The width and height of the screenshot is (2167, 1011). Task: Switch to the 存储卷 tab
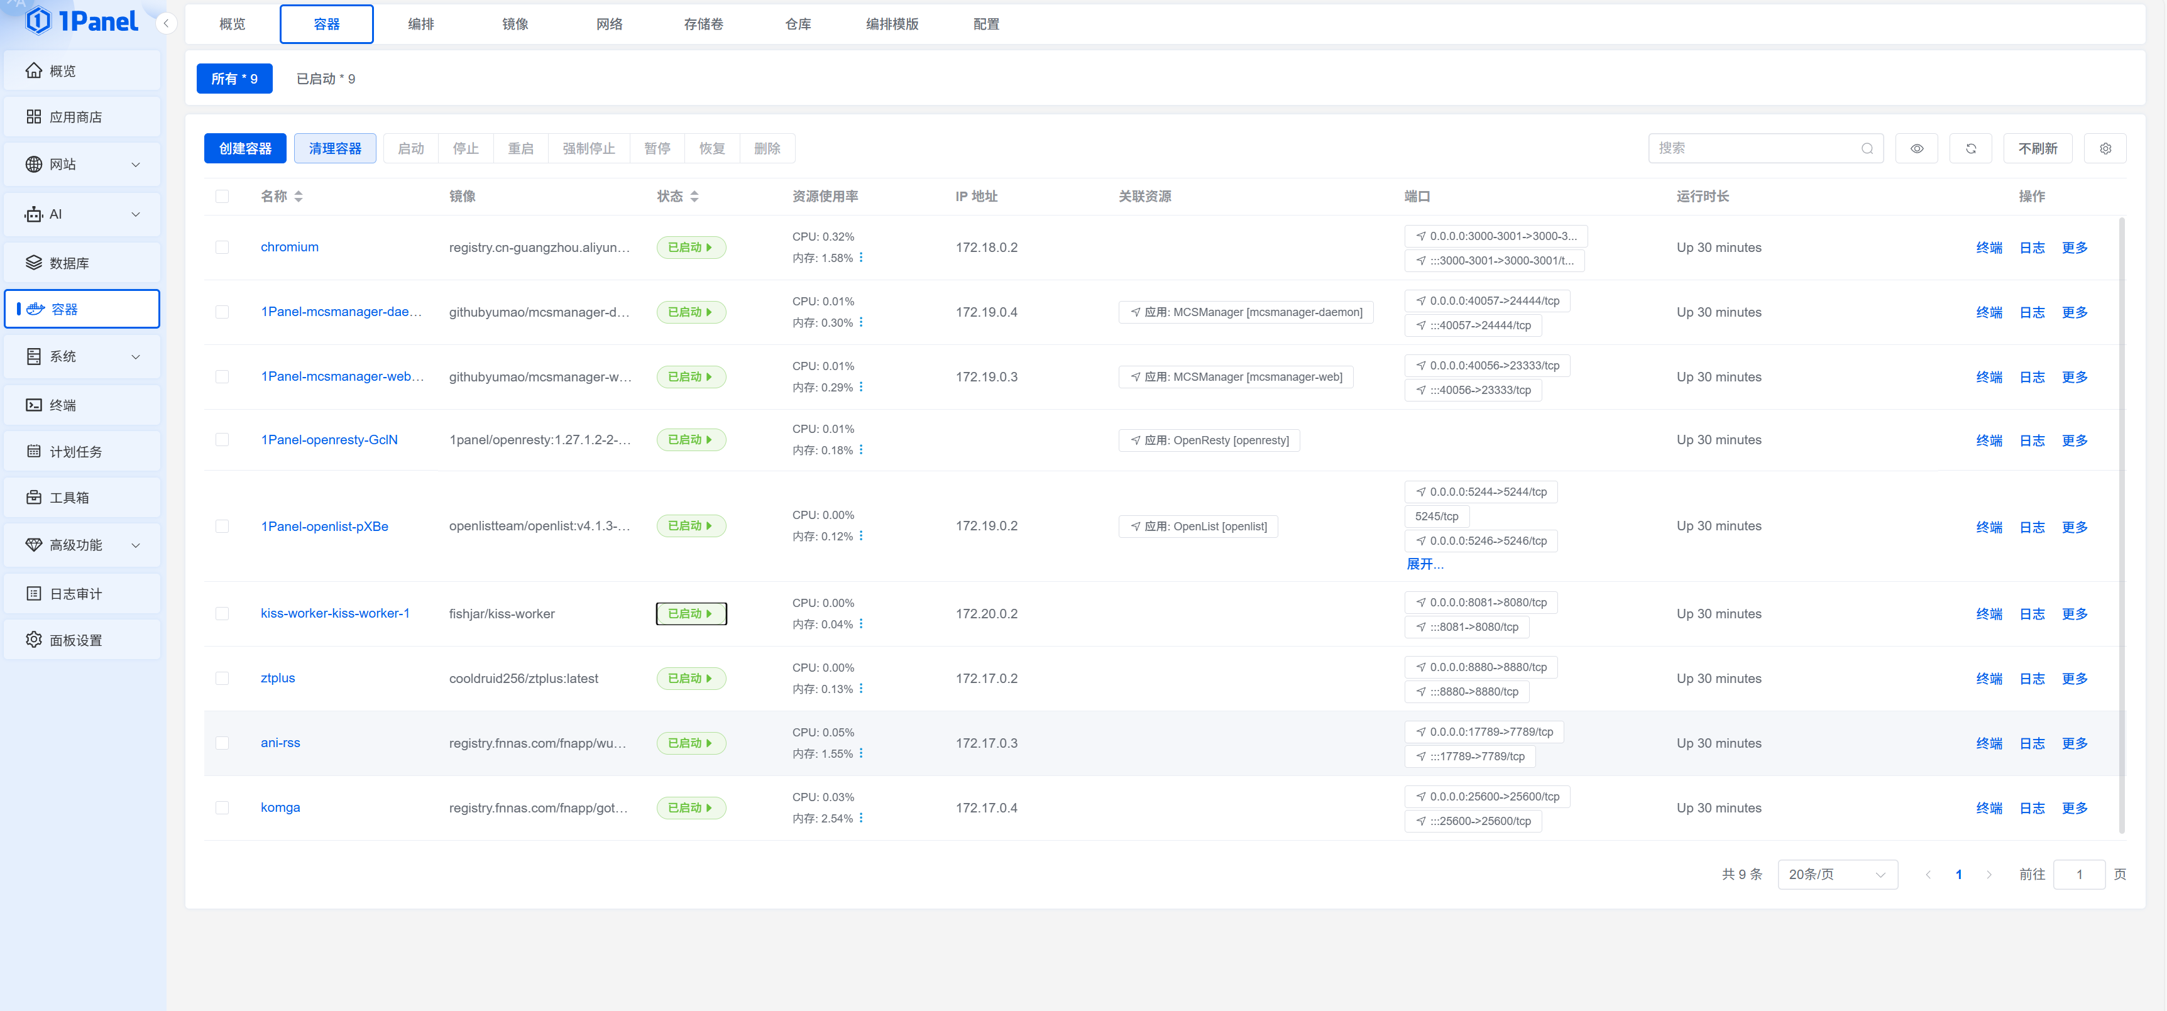pyautogui.click(x=703, y=25)
